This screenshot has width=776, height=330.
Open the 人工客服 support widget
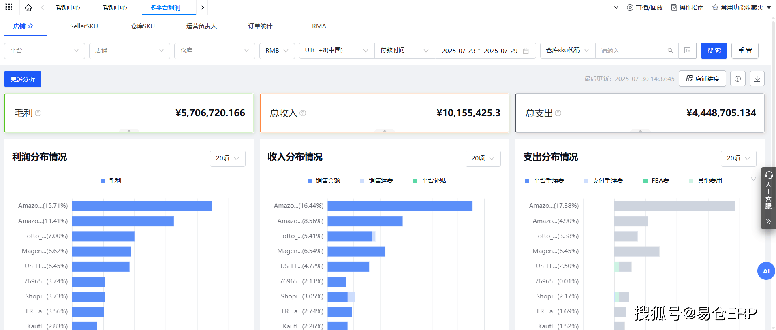(x=768, y=190)
